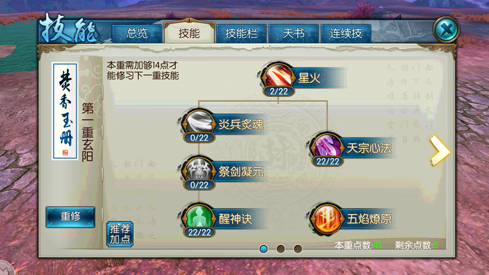Open the 天书 tab
Screen dimensions: 489x275
point(294,33)
